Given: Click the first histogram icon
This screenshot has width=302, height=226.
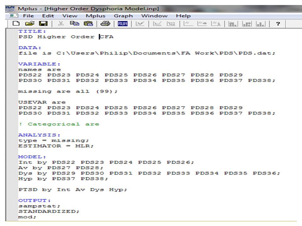Looking at the screenshot, I should tap(233, 24).
